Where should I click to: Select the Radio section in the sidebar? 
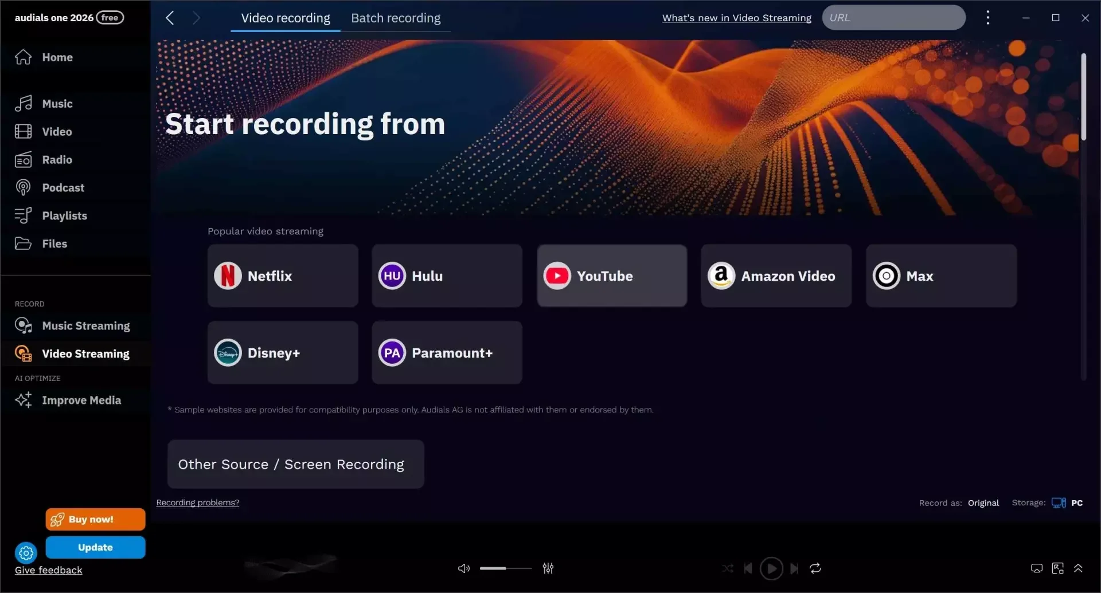click(57, 160)
